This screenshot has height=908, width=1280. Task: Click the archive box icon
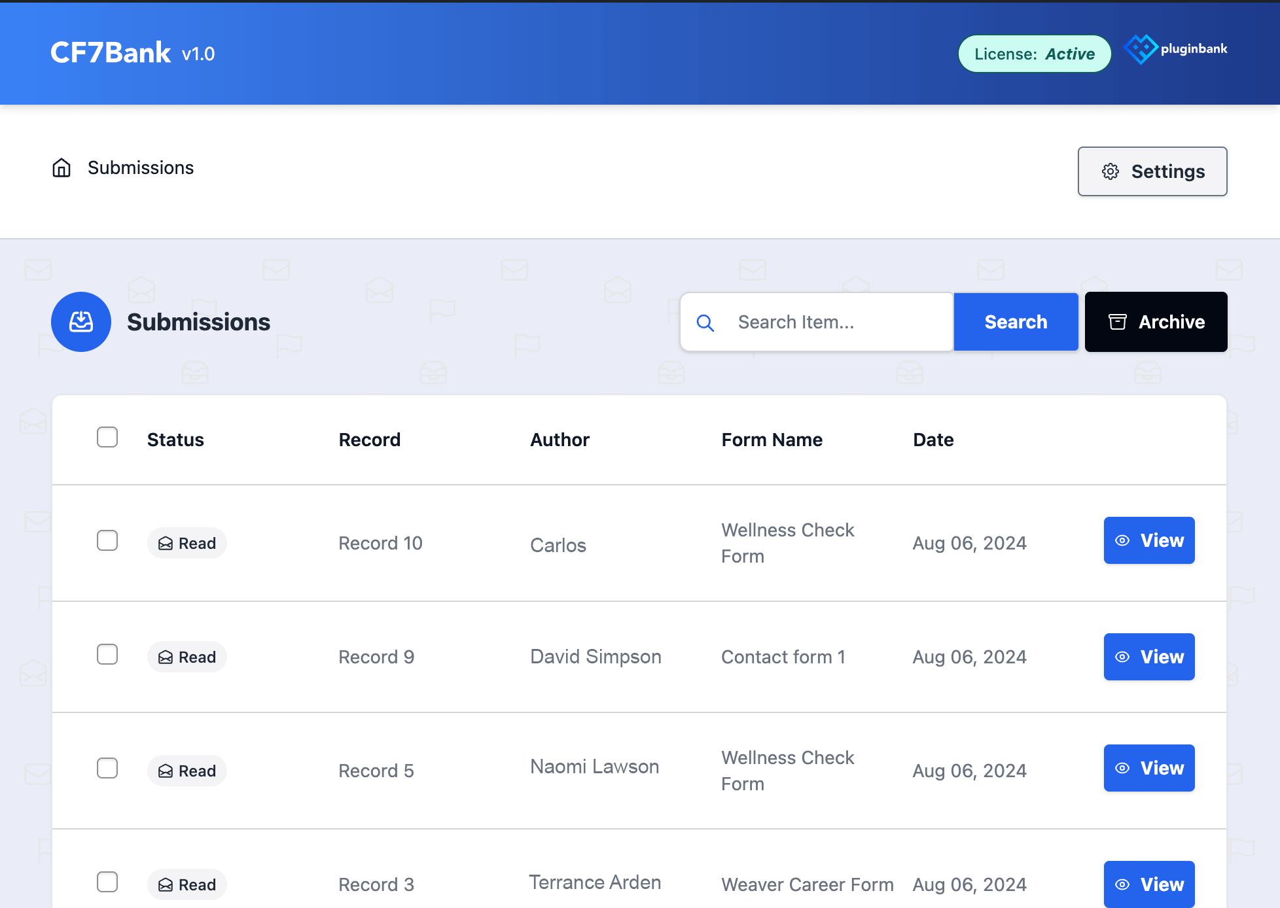click(x=1118, y=322)
